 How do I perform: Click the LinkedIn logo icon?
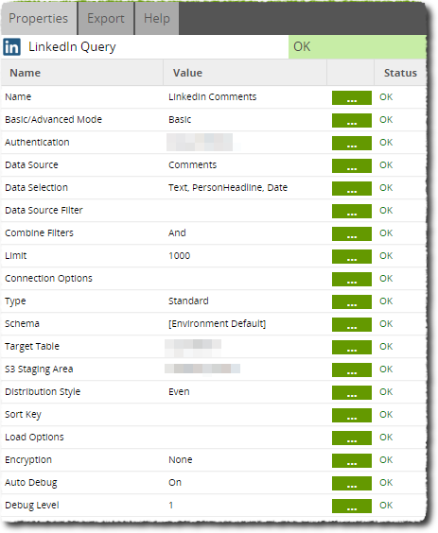coord(12,47)
